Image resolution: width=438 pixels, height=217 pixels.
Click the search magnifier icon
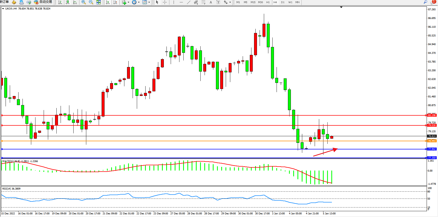[425, 2]
